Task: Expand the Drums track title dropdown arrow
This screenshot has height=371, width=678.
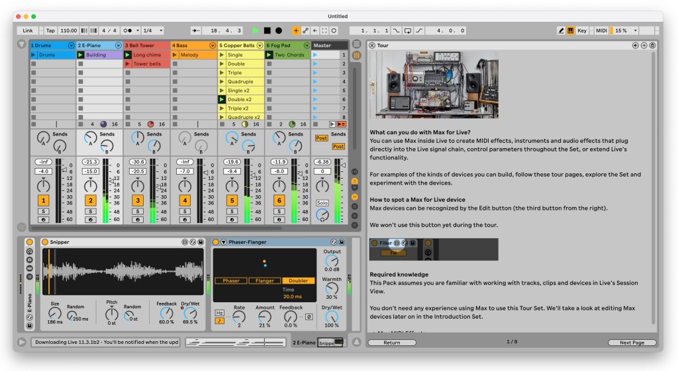Action: pyautogui.click(x=71, y=46)
